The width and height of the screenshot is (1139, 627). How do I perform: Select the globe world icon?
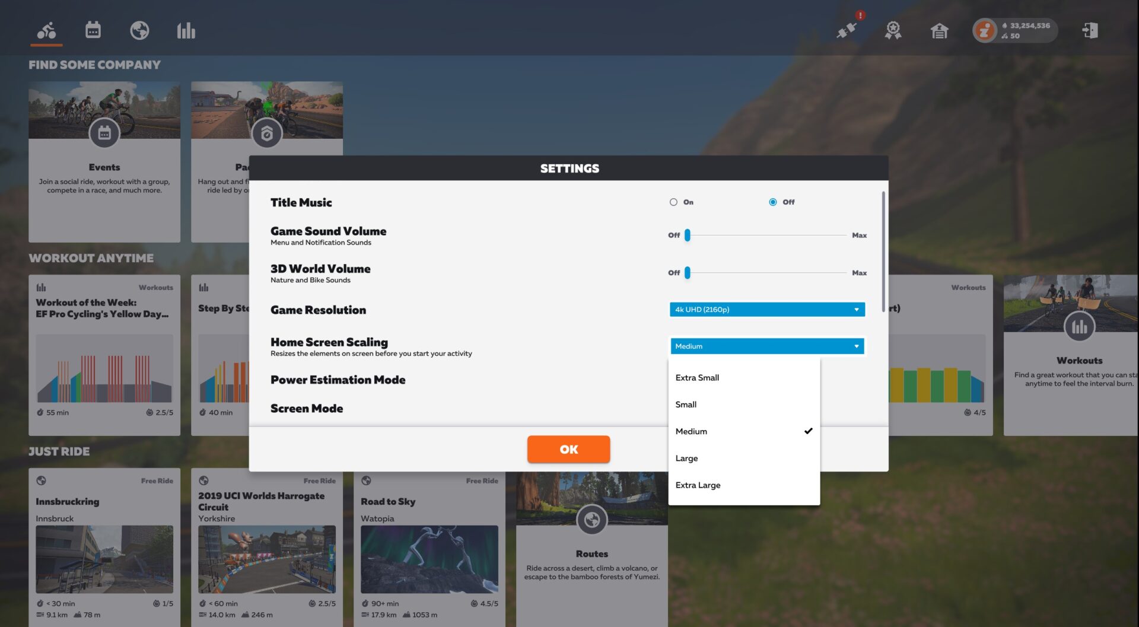[139, 30]
